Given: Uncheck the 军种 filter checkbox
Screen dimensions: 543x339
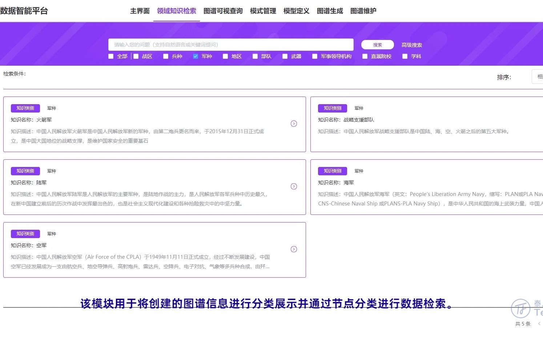Looking at the screenshot, I should pos(196,56).
